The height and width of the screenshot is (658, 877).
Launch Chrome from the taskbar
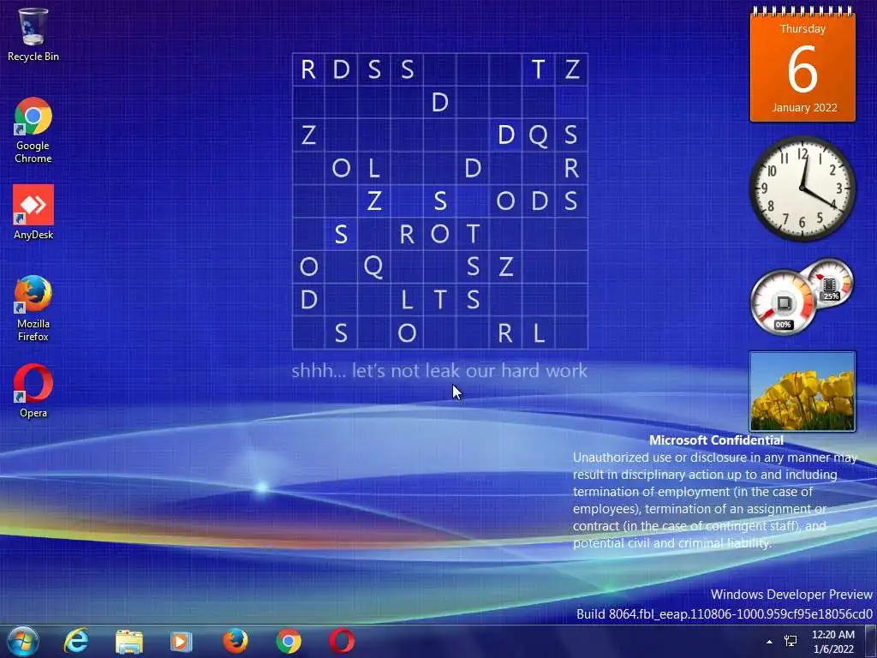point(289,641)
